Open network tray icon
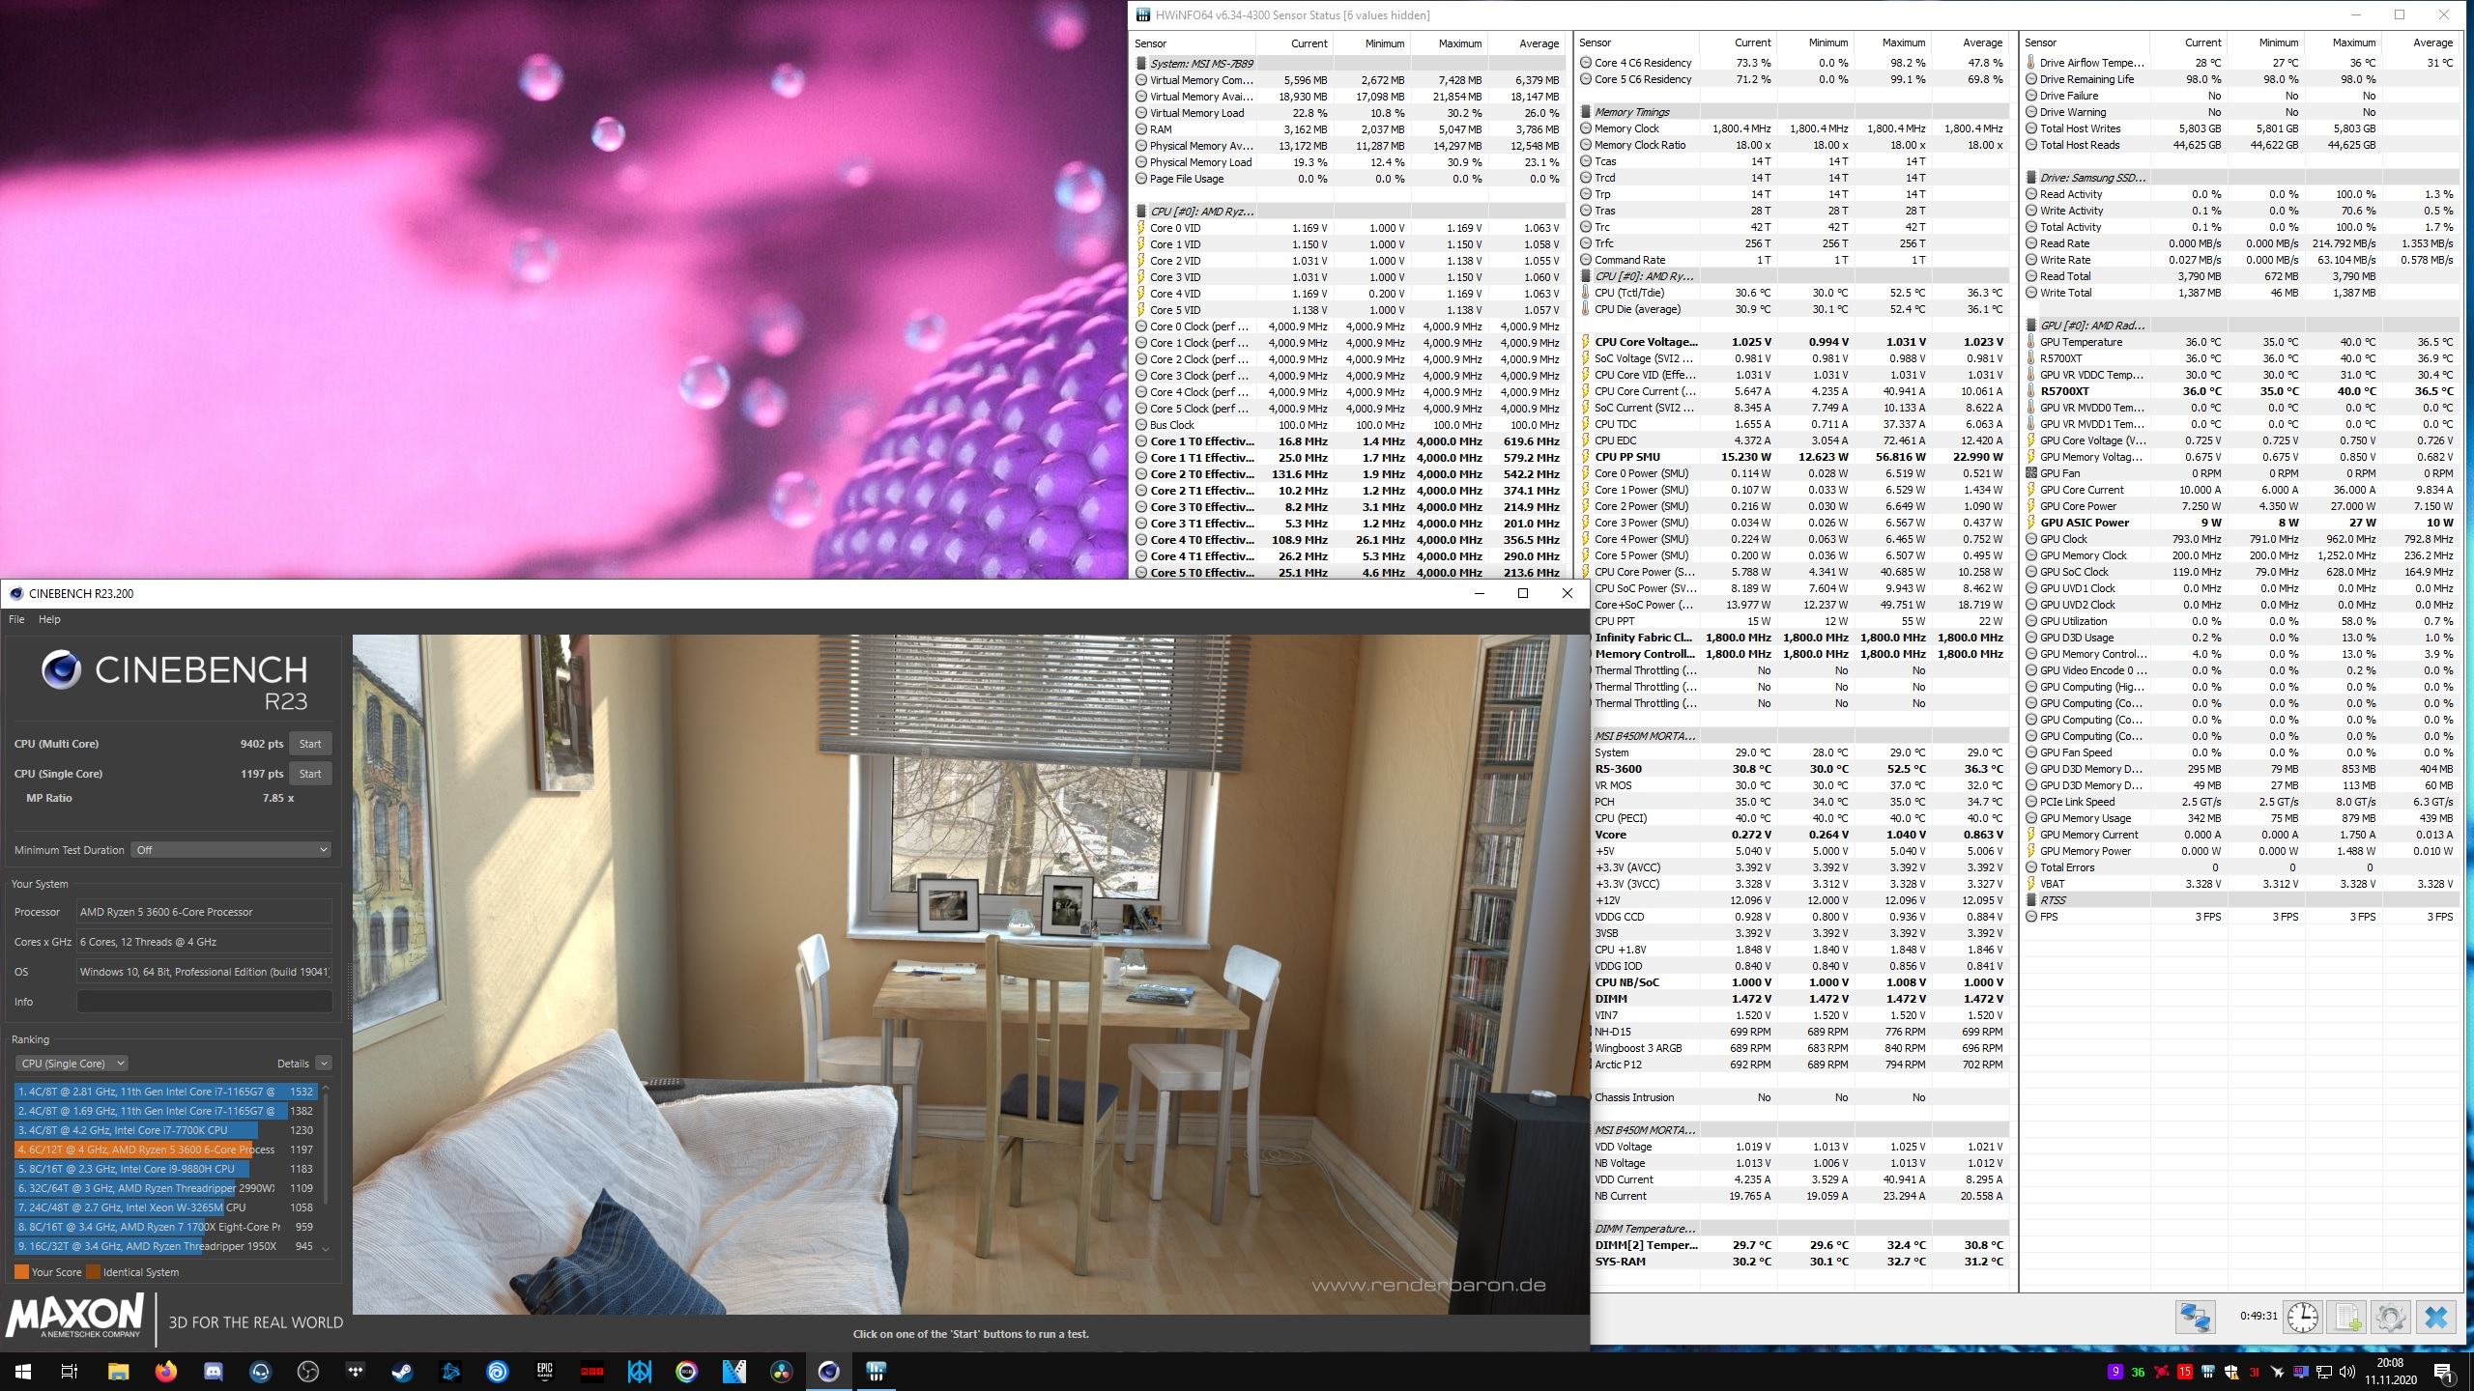The image size is (2474, 1391). (2323, 1372)
